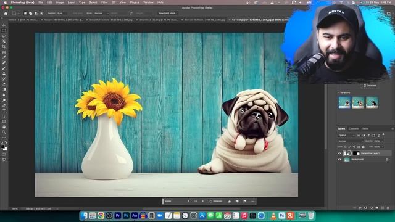Image resolution: width=395 pixels, height=222 pixels.
Task: Select the Object Selection tool
Action: pyautogui.click(x=4, y=41)
